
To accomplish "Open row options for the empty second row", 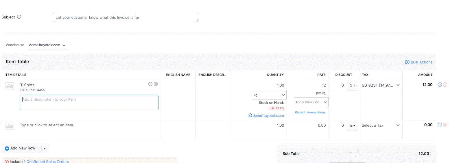I will pos(440,125).
